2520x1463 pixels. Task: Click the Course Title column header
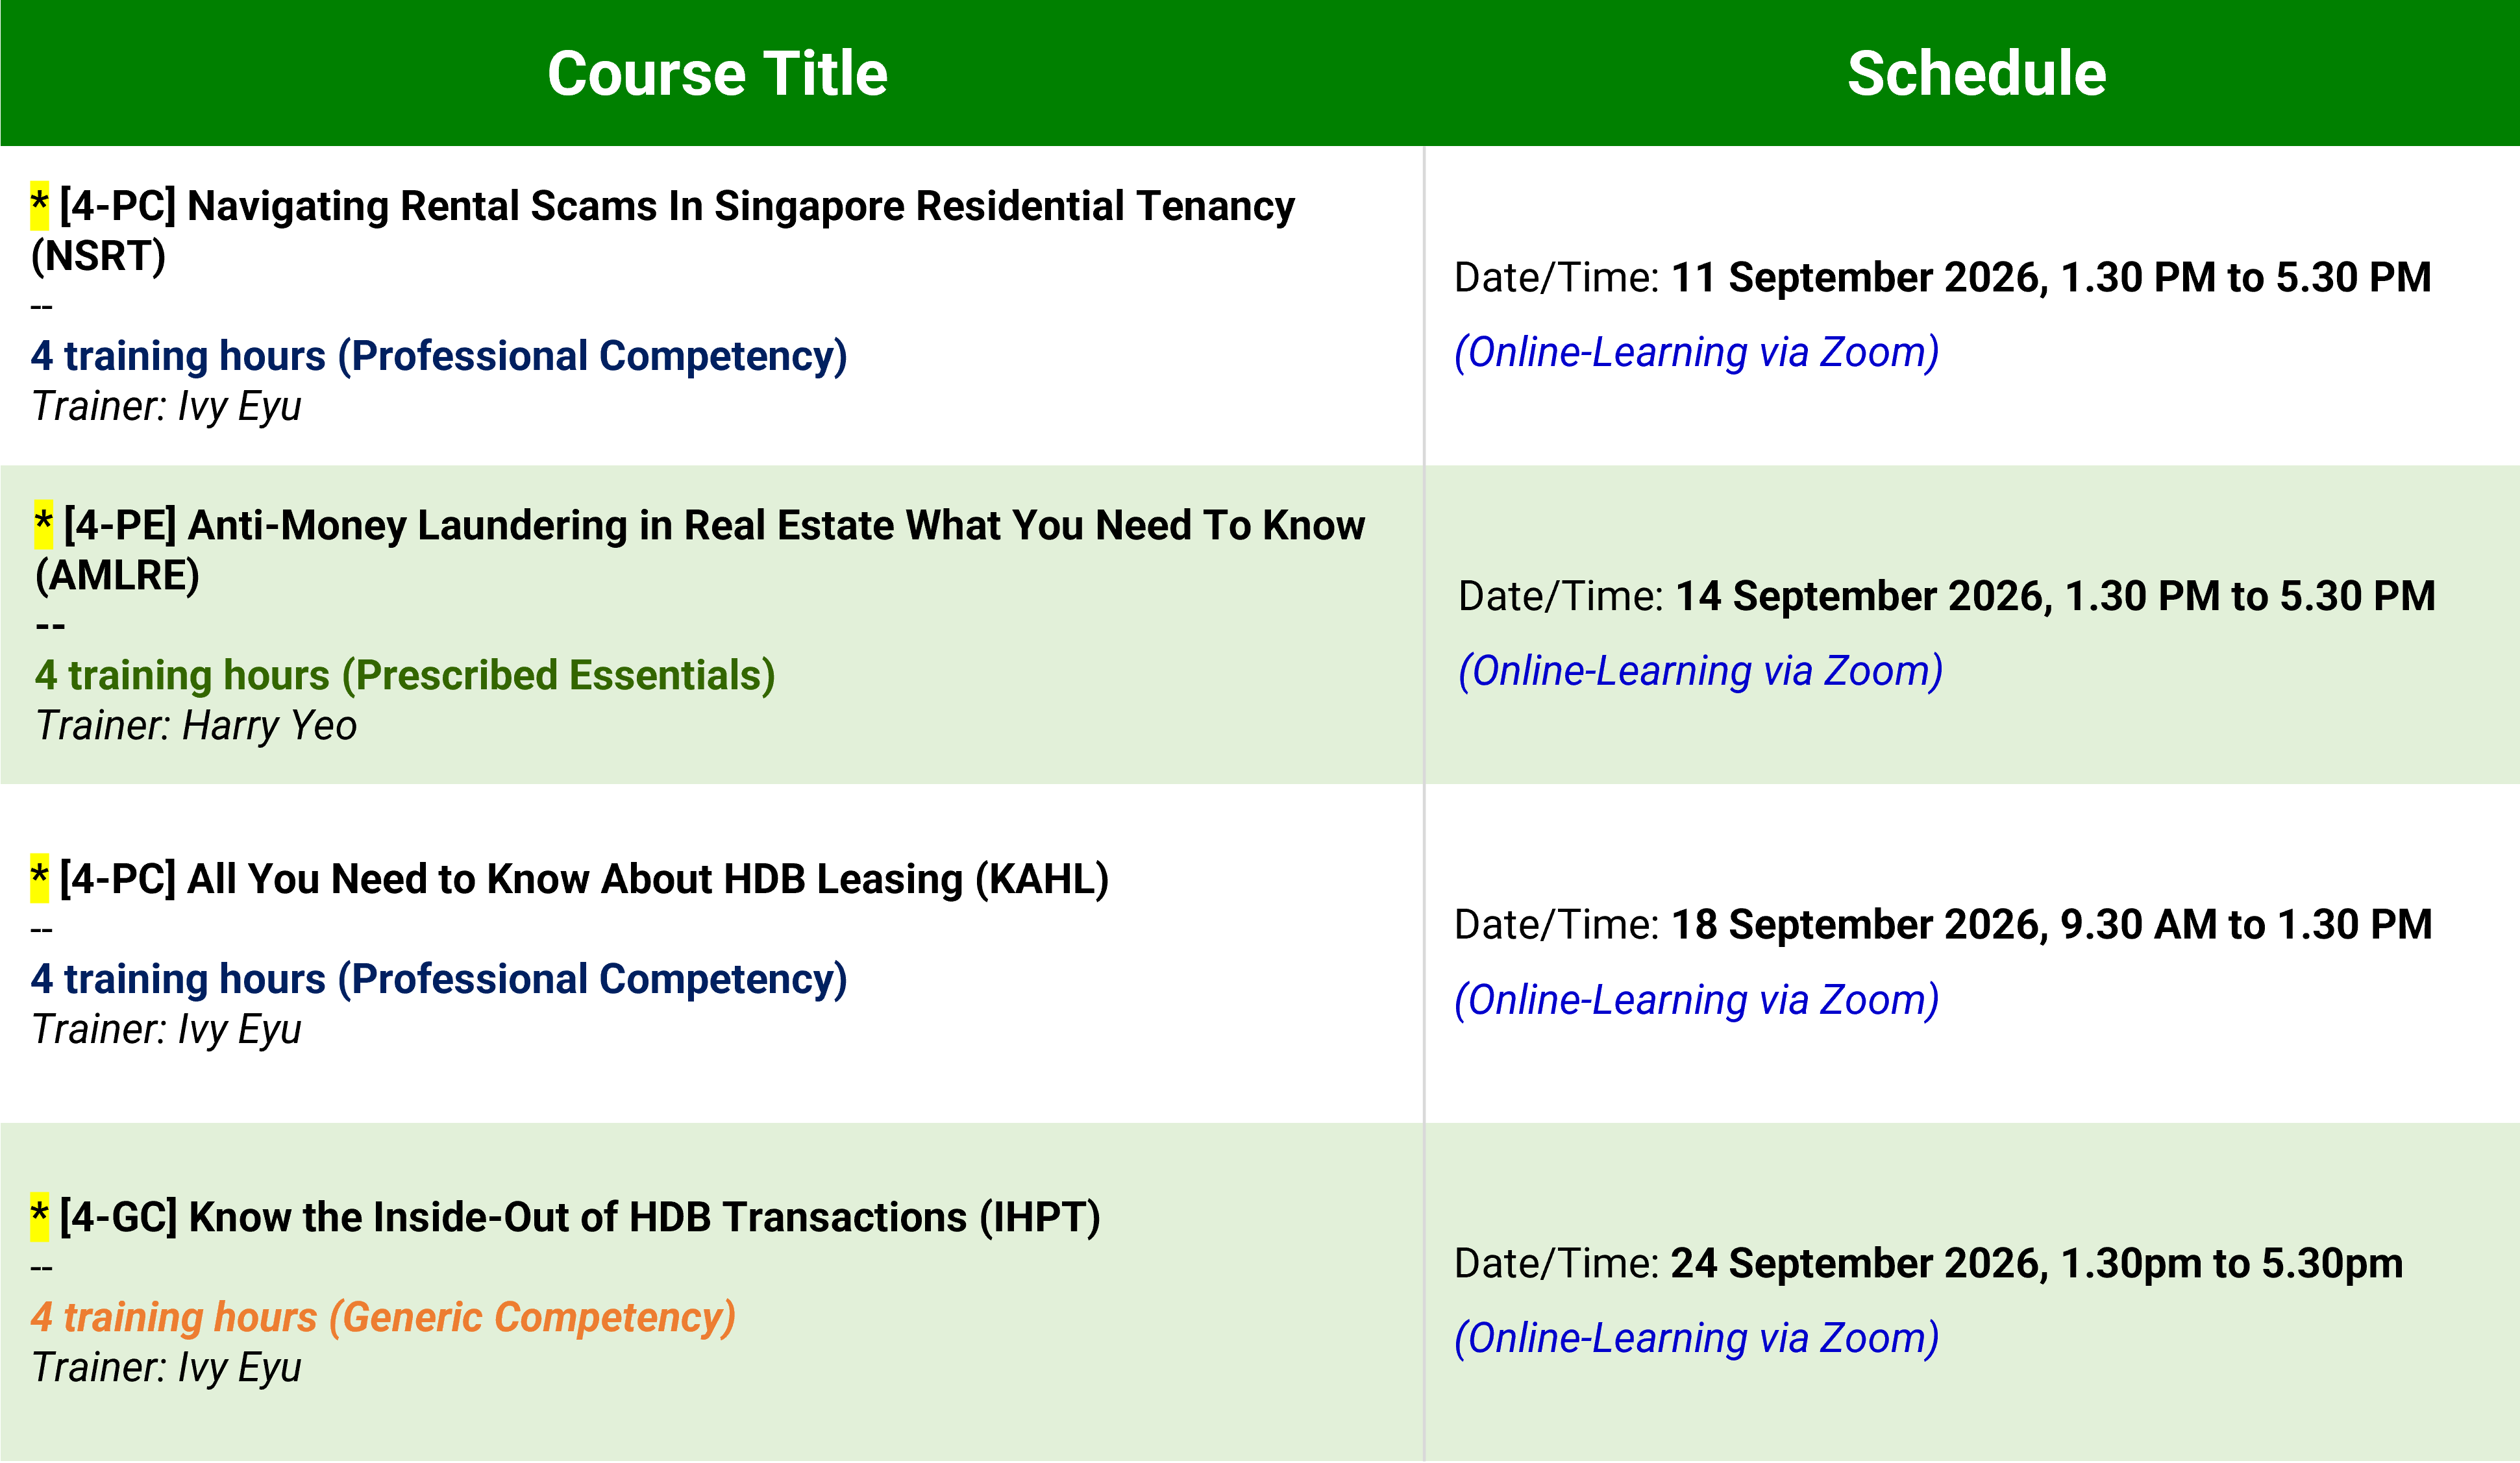[x=717, y=73]
